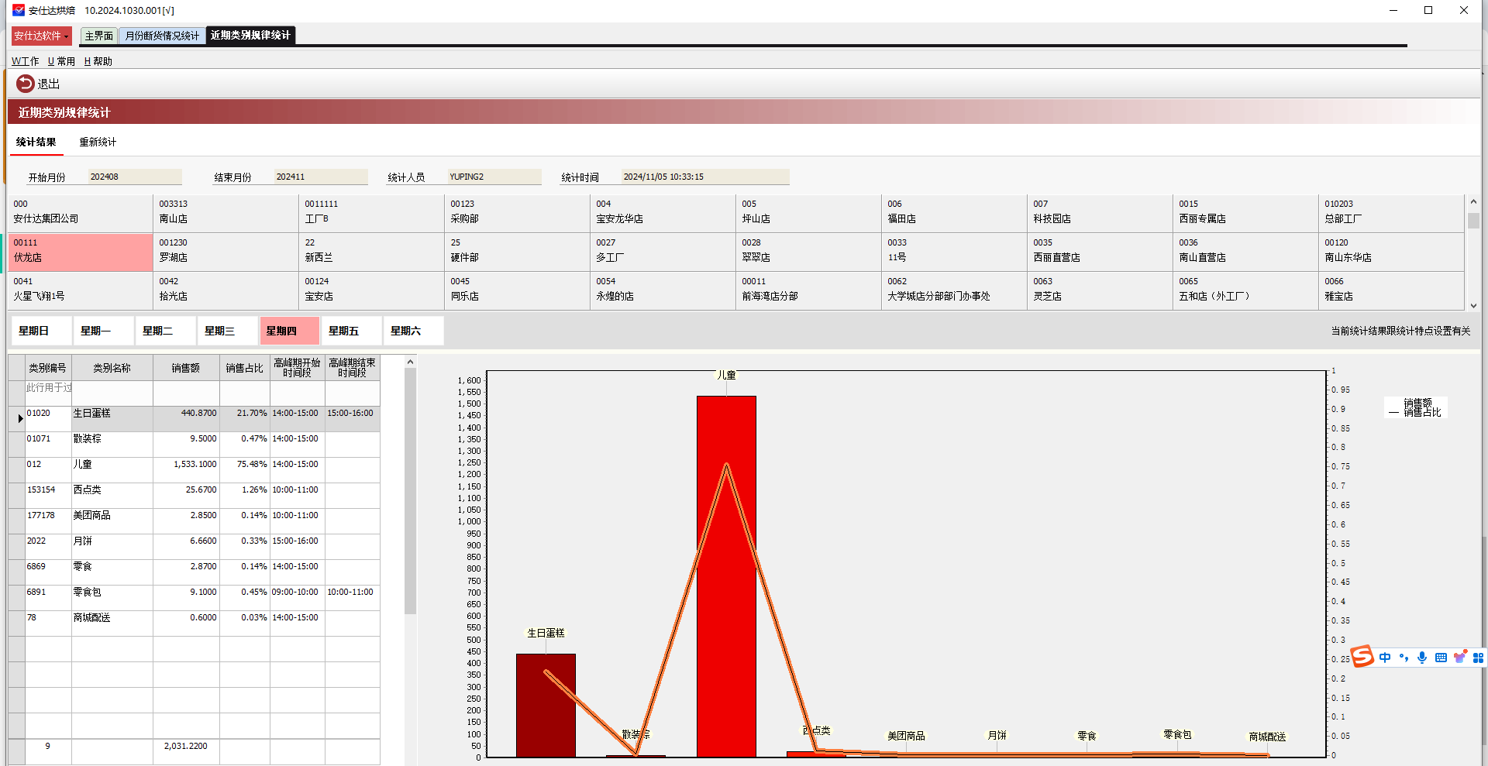Open the W工作 menu
This screenshot has height=766, width=1488.
pos(26,61)
